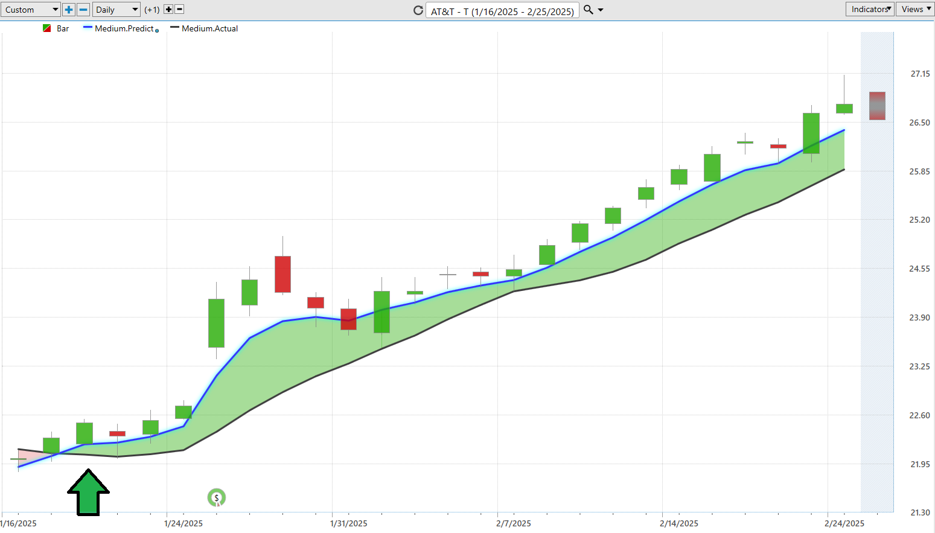Screen dimensions: 935x533
Task: Toggle the Medium.Actual line in legend
Action: (x=204, y=28)
